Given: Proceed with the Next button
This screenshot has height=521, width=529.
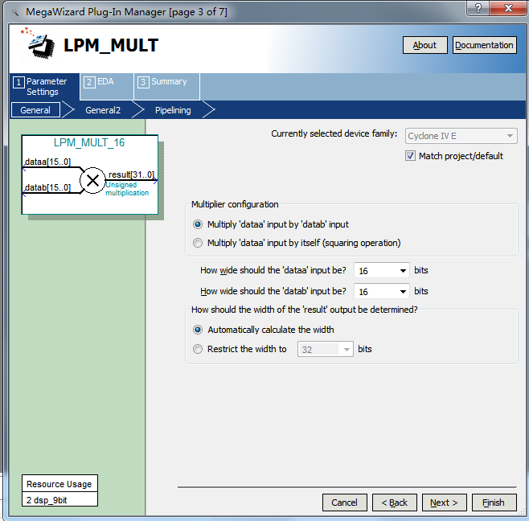Looking at the screenshot, I should 445,503.
